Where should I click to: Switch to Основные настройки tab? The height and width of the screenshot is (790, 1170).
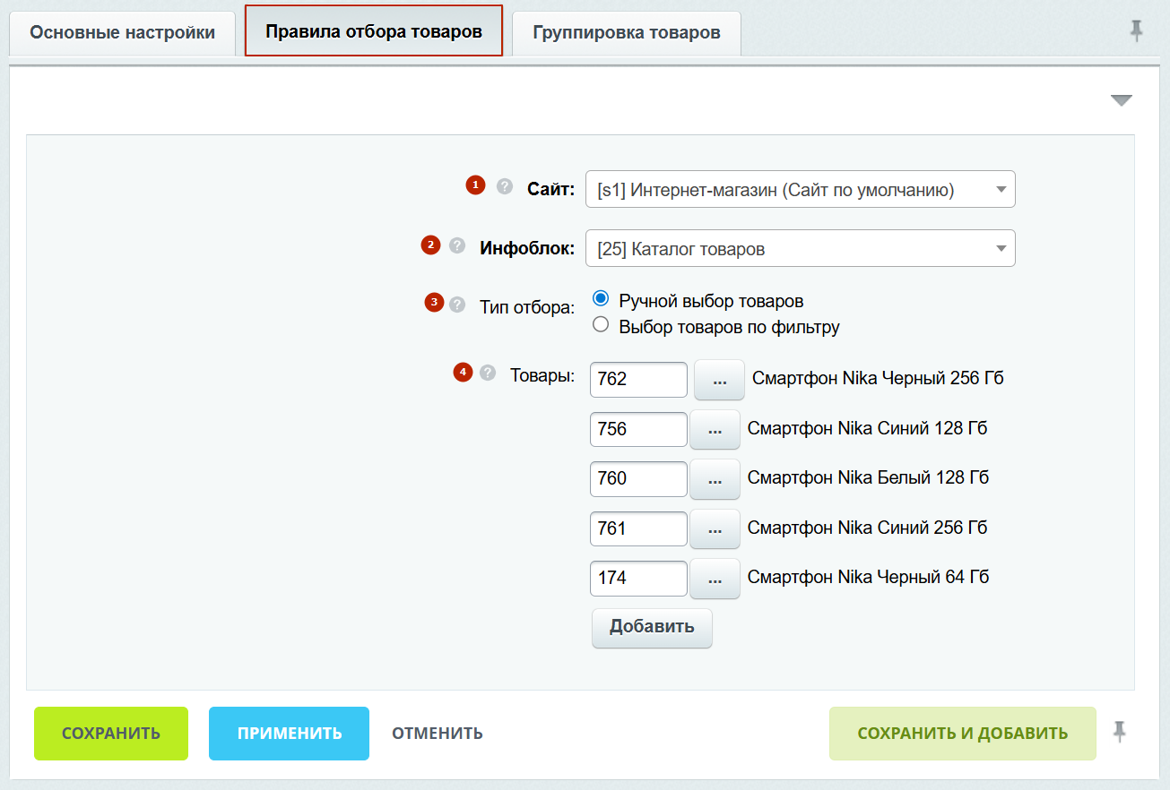(x=123, y=33)
